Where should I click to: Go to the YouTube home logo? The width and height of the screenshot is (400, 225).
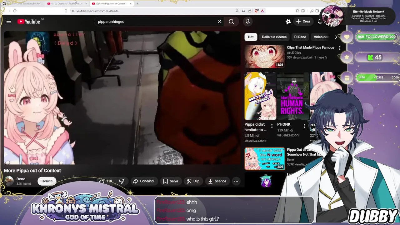click(x=29, y=22)
